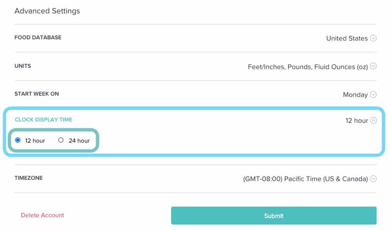Click the Units row label
The height and width of the screenshot is (230, 391).
[23, 66]
